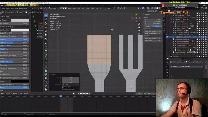Select the Measure ruler tool
208x117 pixels.
(45, 43)
